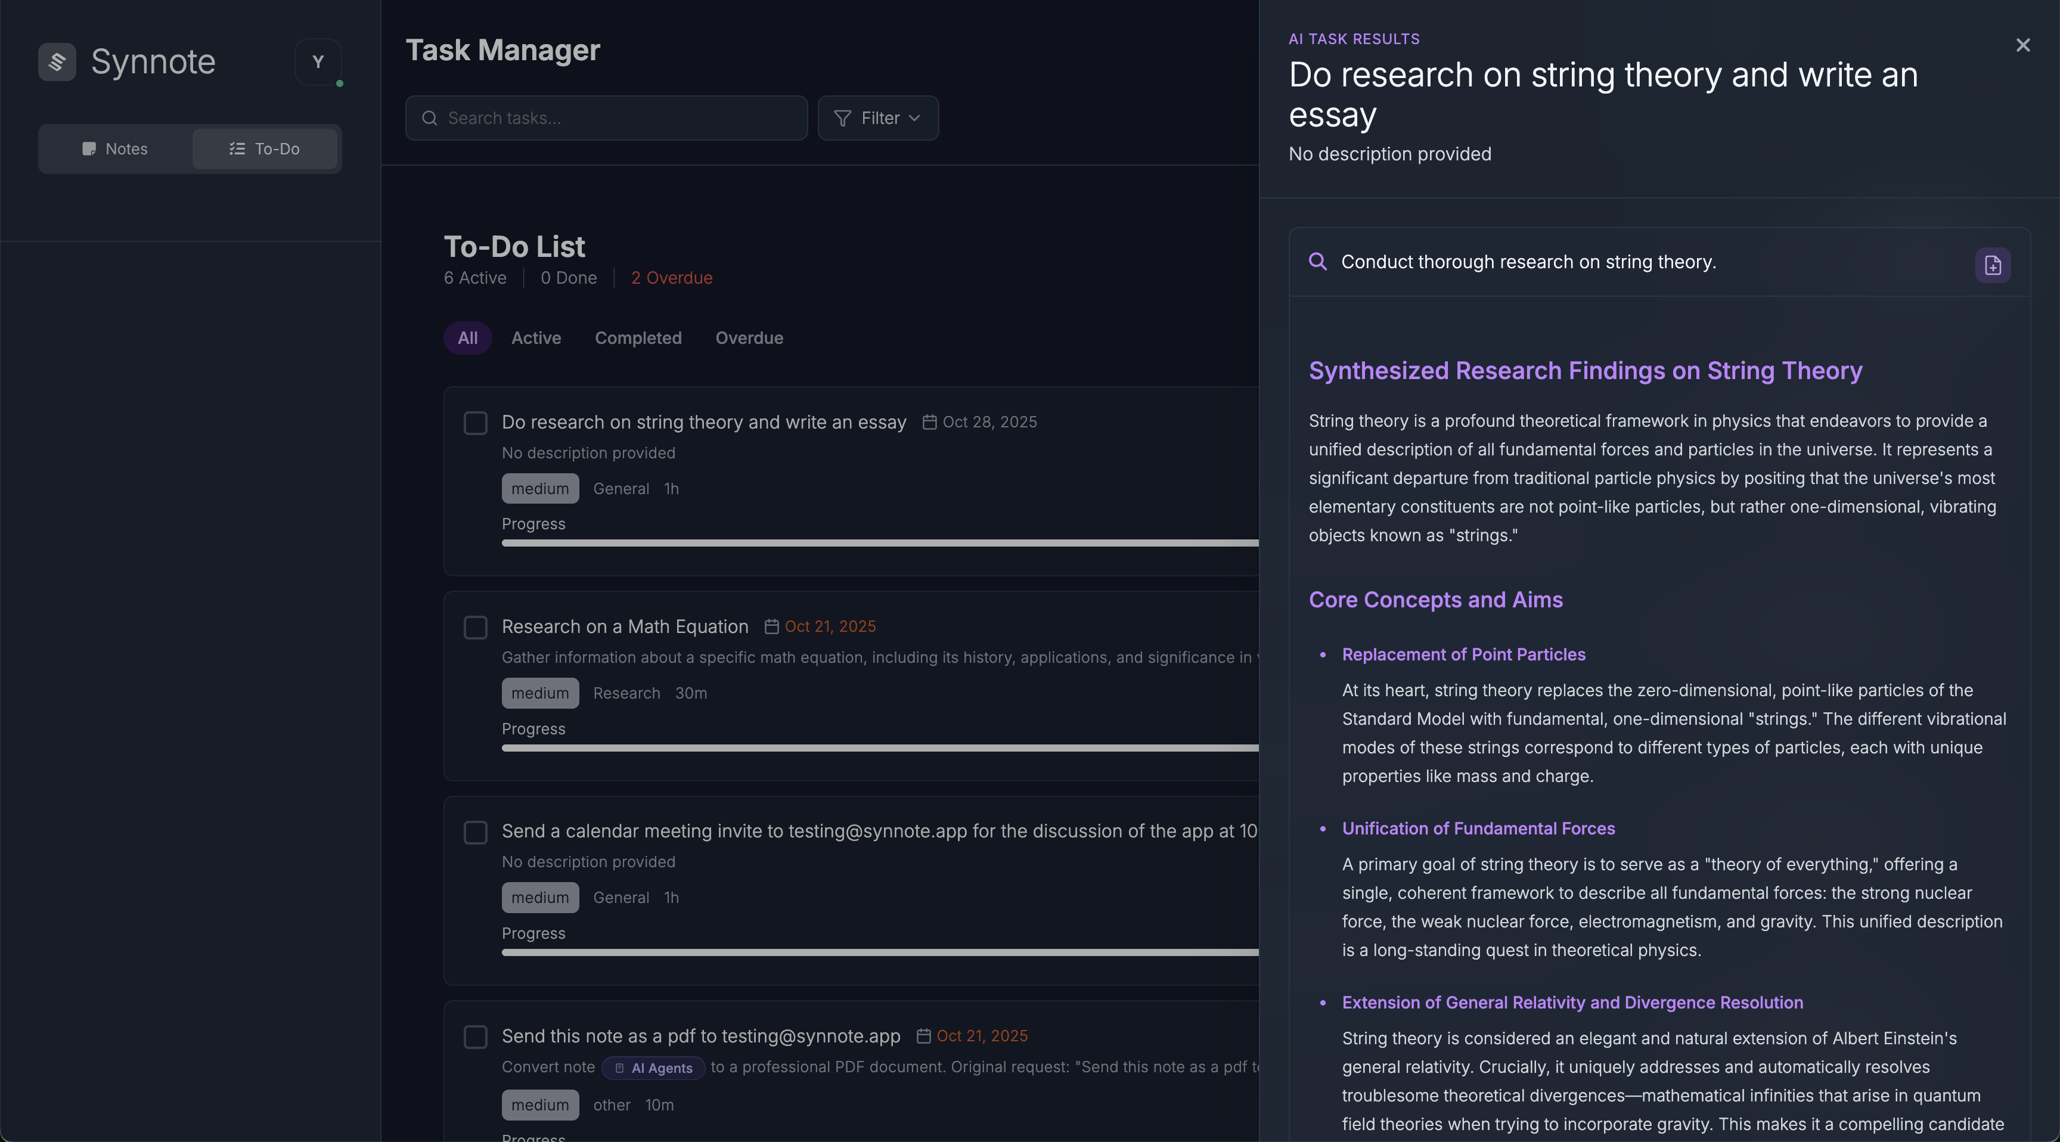Viewport: 2060px width, 1142px height.
Task: Check the string theory essay task
Action: click(x=476, y=423)
